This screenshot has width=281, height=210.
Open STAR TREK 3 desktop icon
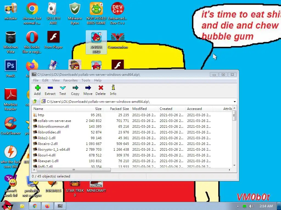75,189
